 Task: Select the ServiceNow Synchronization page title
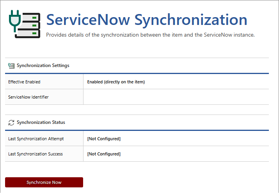click(146, 19)
